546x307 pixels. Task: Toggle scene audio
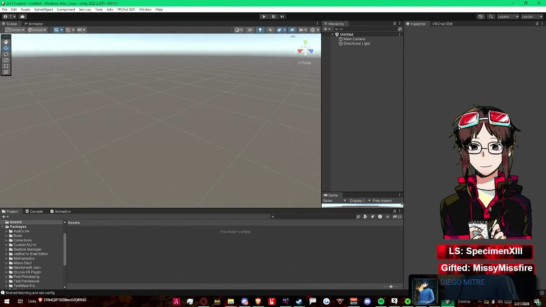[270, 30]
